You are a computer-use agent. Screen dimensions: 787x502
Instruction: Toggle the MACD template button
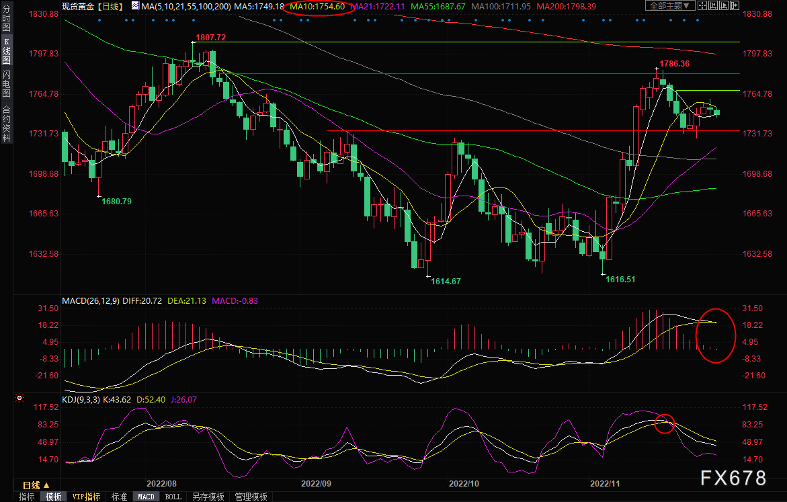[x=146, y=497]
